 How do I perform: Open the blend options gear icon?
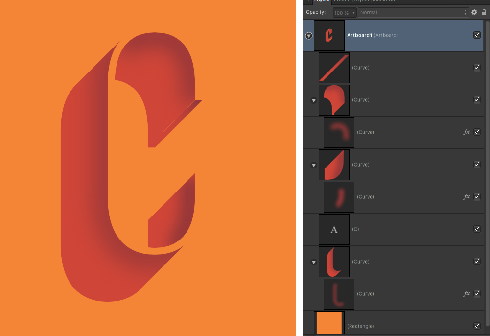click(x=474, y=12)
